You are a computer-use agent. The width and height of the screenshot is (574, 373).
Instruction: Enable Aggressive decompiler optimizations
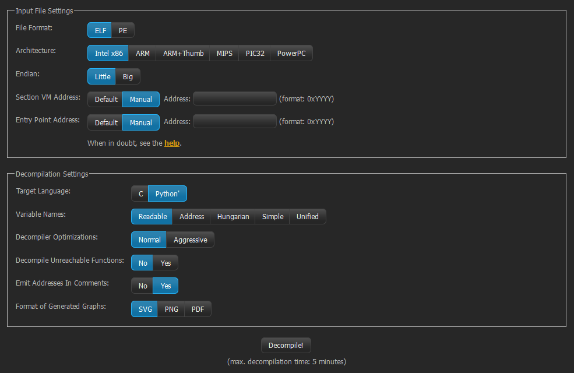190,240
